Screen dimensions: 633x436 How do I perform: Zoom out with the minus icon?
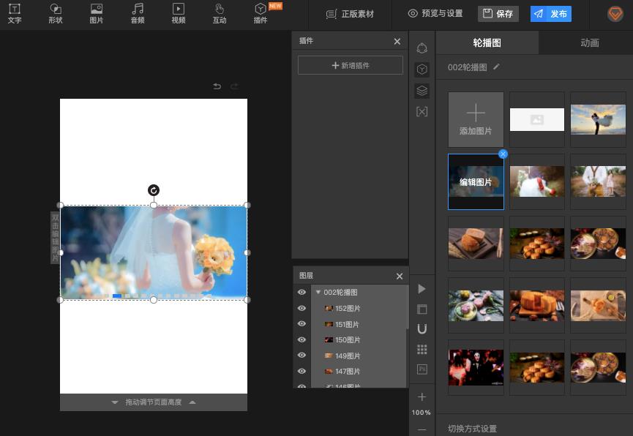pos(422,430)
